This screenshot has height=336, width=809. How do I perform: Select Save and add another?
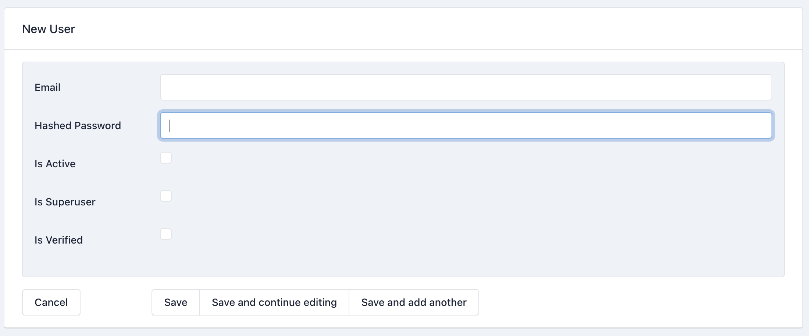tap(414, 302)
